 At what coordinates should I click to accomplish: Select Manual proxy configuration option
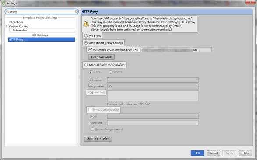coord(86,65)
